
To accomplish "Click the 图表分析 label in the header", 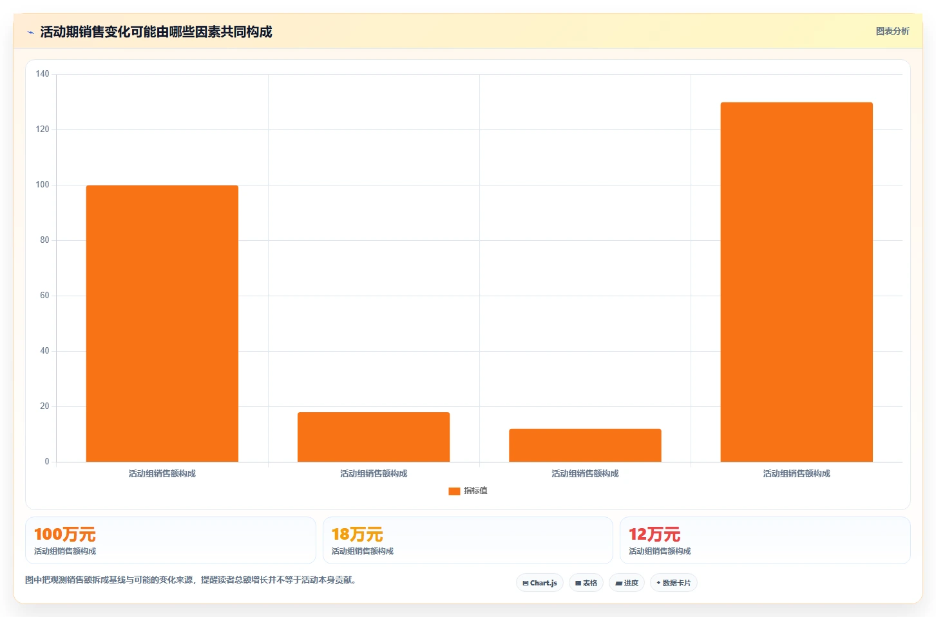I will 892,31.
